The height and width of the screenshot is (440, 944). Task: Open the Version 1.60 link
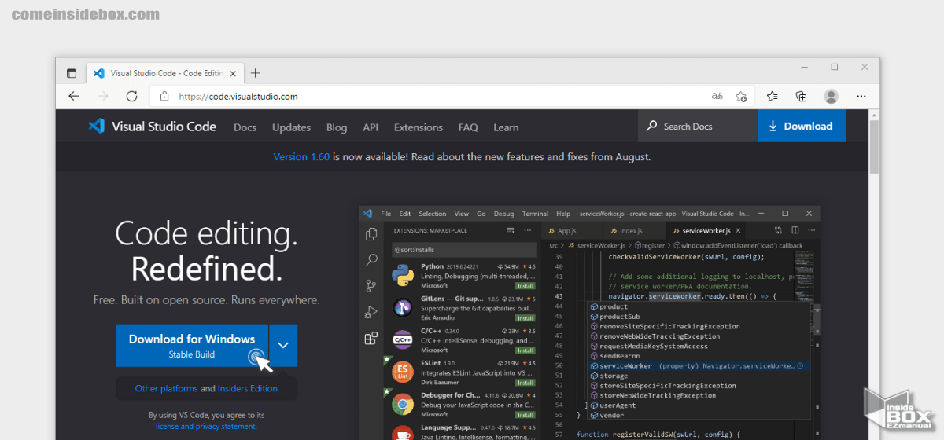pyautogui.click(x=301, y=156)
